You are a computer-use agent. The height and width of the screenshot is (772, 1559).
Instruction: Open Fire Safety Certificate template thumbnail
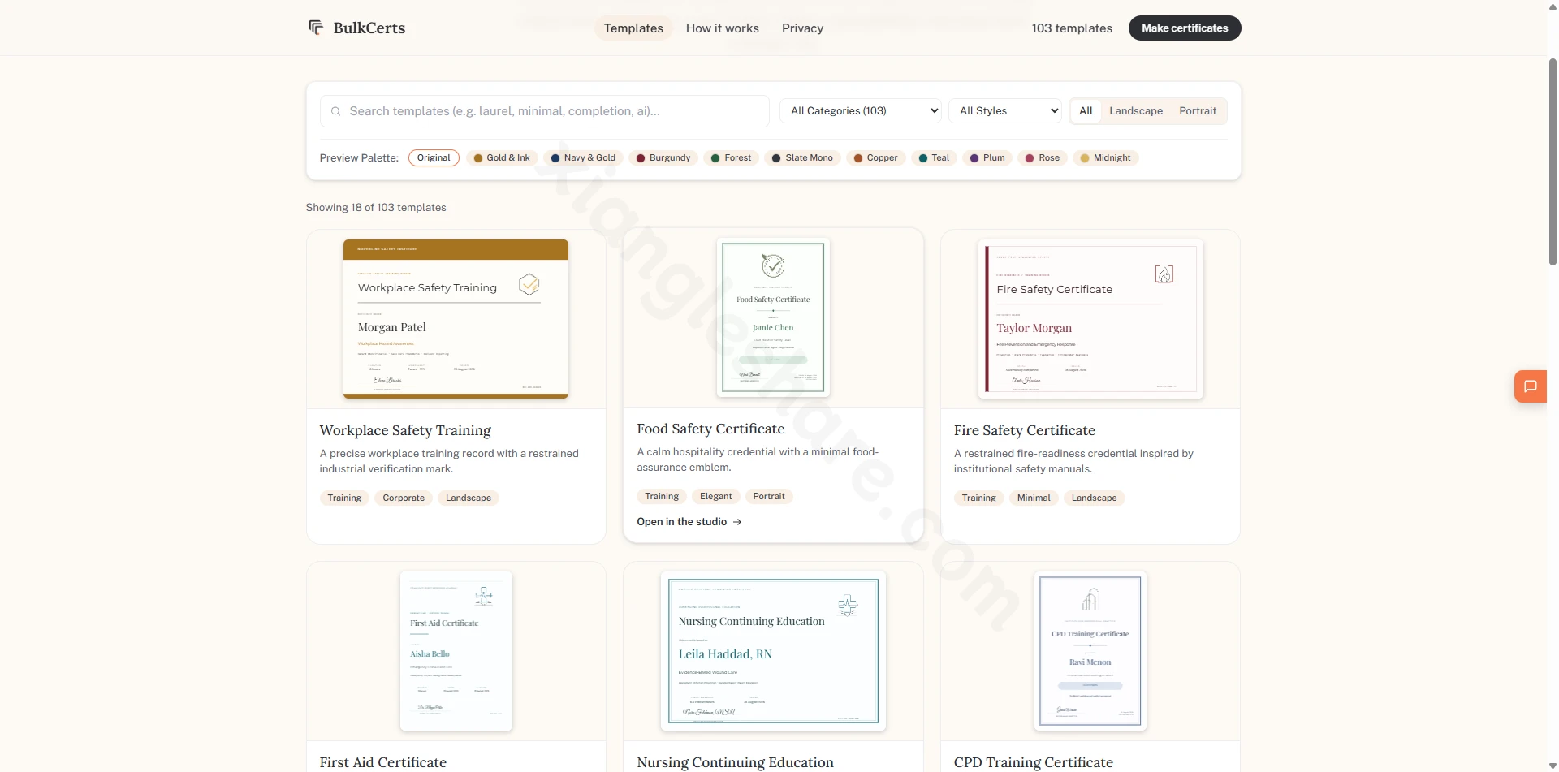coord(1090,319)
